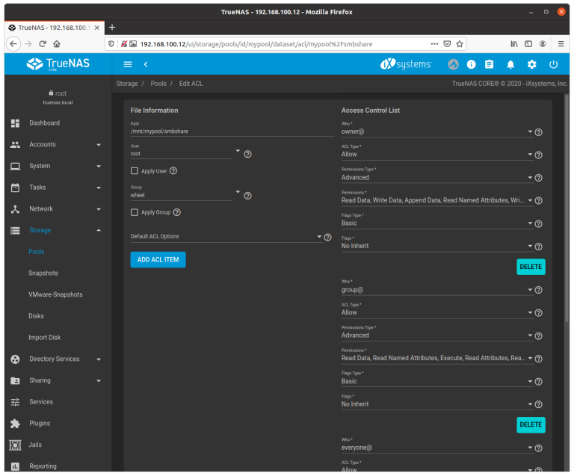Click the TrueCommand status icon in header
Screen dimensions: 574x476
(453, 64)
